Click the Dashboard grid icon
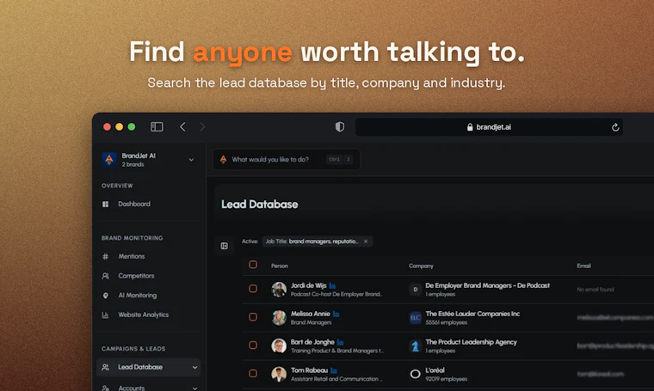 pyautogui.click(x=106, y=204)
